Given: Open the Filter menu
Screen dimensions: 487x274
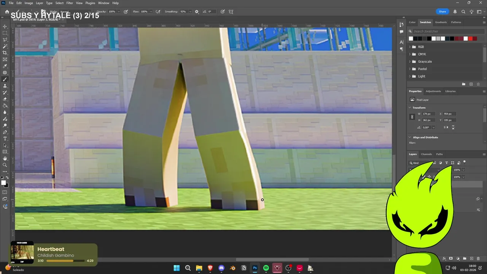Looking at the screenshot, I should point(70,3).
